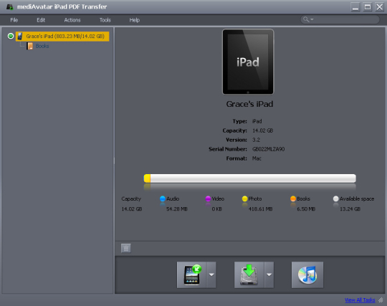Click the yellow Photo legend dot

coord(244,199)
